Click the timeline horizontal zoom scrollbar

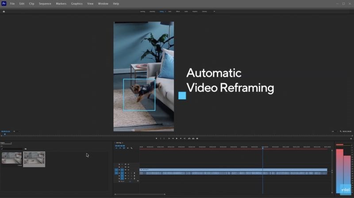140,194
